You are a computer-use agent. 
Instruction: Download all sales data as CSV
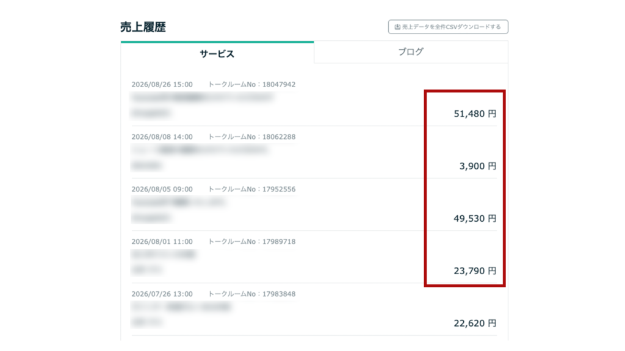coord(448,27)
